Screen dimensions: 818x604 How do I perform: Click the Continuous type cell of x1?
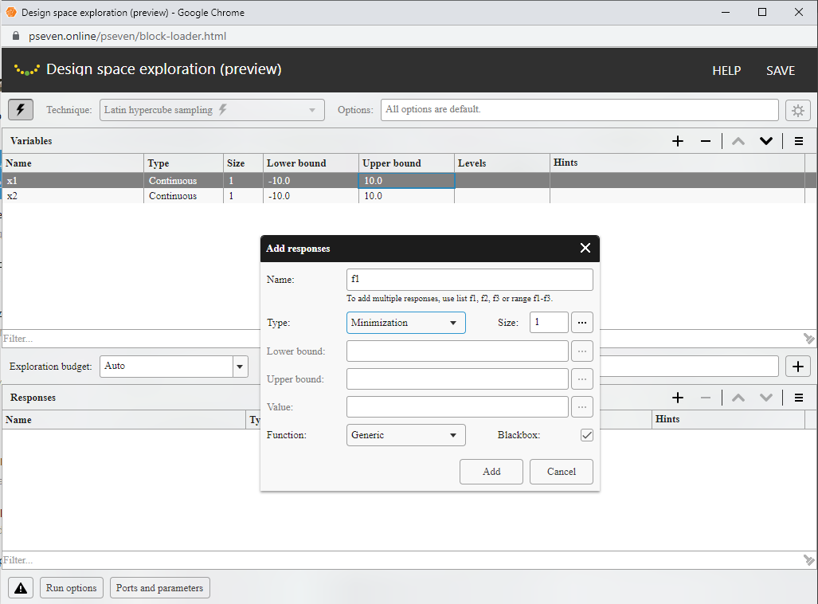click(184, 181)
